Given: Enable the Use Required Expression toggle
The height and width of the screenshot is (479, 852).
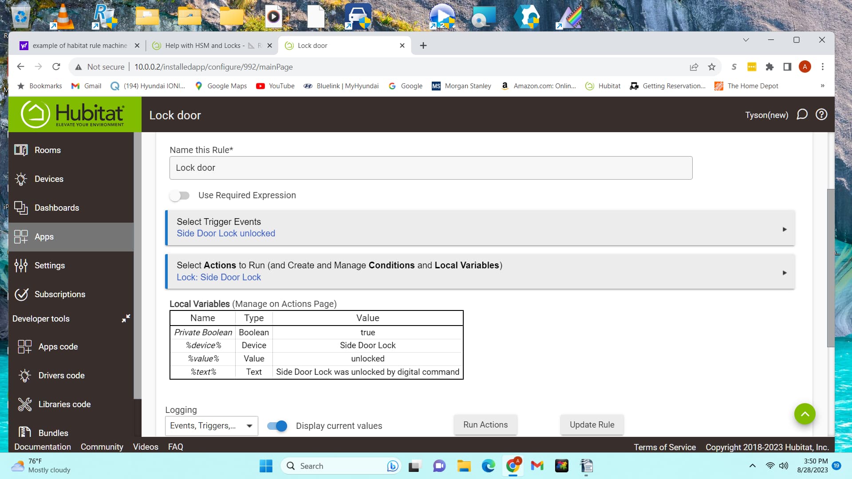Looking at the screenshot, I should 180,196.
